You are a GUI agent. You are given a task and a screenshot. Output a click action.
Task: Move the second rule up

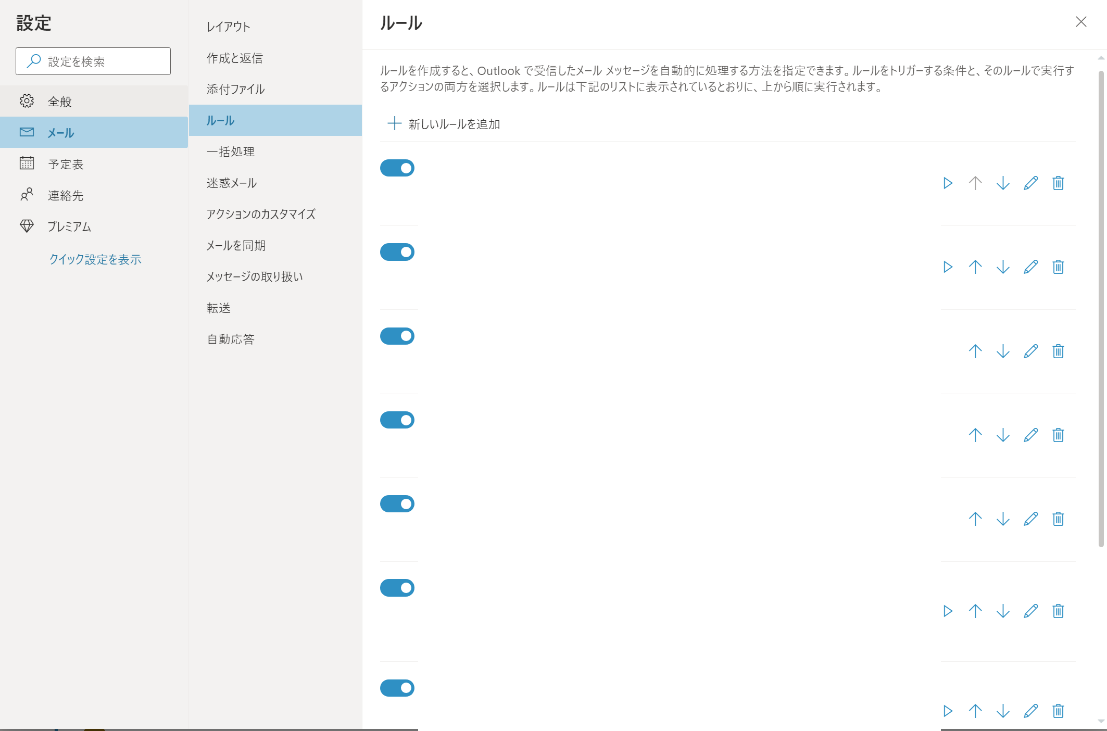[x=975, y=267]
